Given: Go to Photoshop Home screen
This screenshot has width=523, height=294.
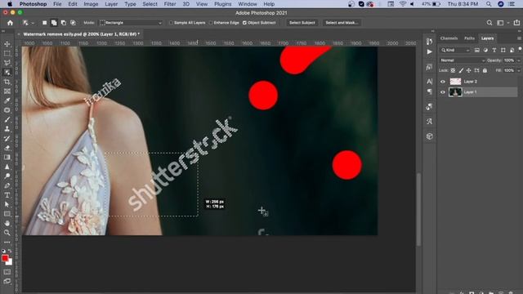Looking at the screenshot, I should point(11,23).
